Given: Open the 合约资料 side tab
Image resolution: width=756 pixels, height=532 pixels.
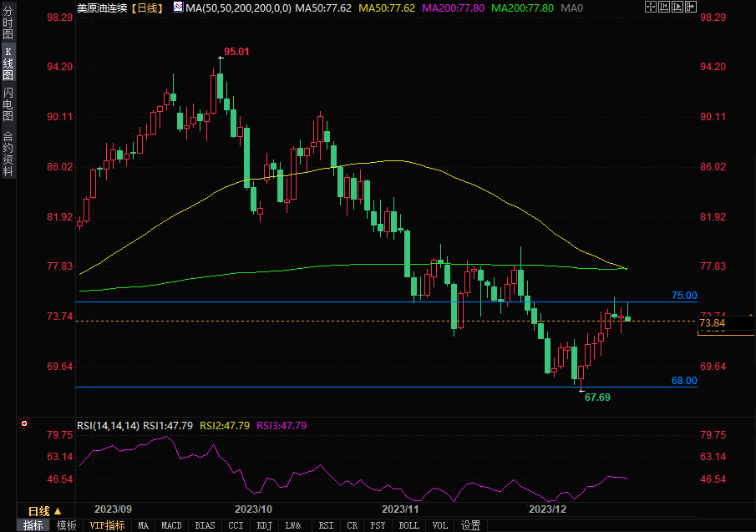Looking at the screenshot, I should coord(8,154).
